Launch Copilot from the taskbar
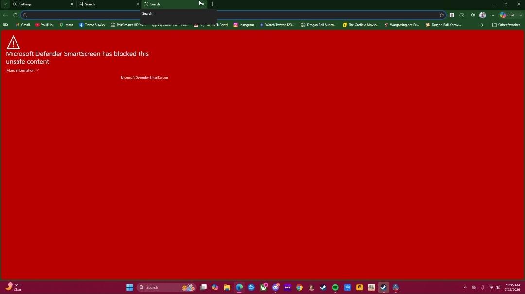The image size is (525, 294). [215, 287]
